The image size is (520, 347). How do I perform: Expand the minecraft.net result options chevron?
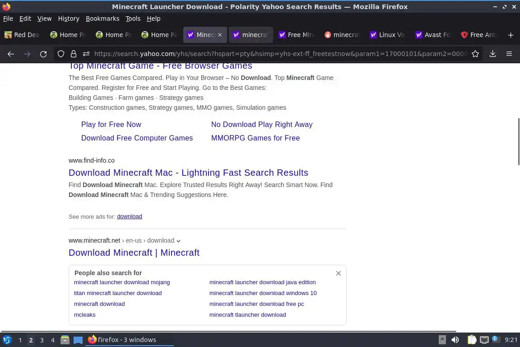point(178,241)
